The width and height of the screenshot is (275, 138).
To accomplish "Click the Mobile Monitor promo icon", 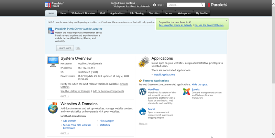I will point(51,31).
